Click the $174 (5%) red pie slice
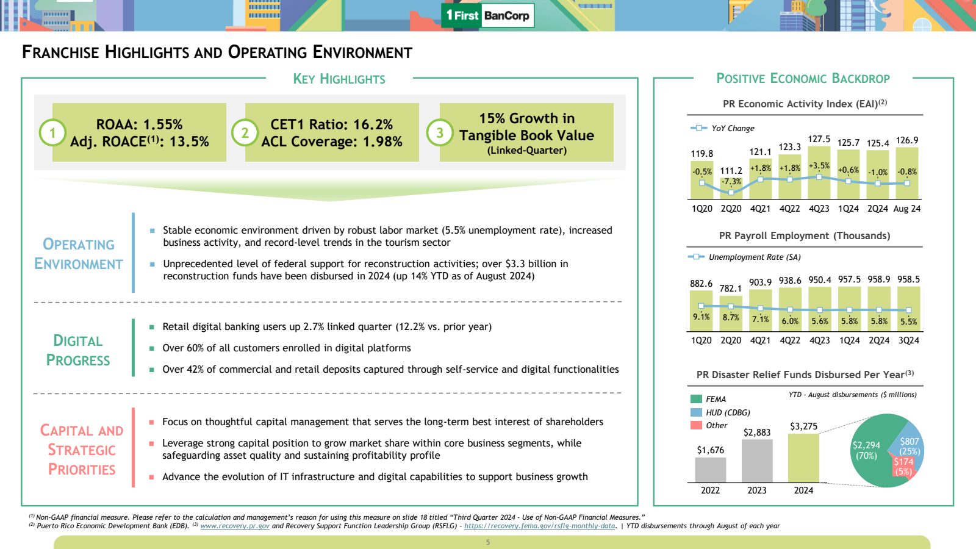976x549 pixels. [904, 468]
